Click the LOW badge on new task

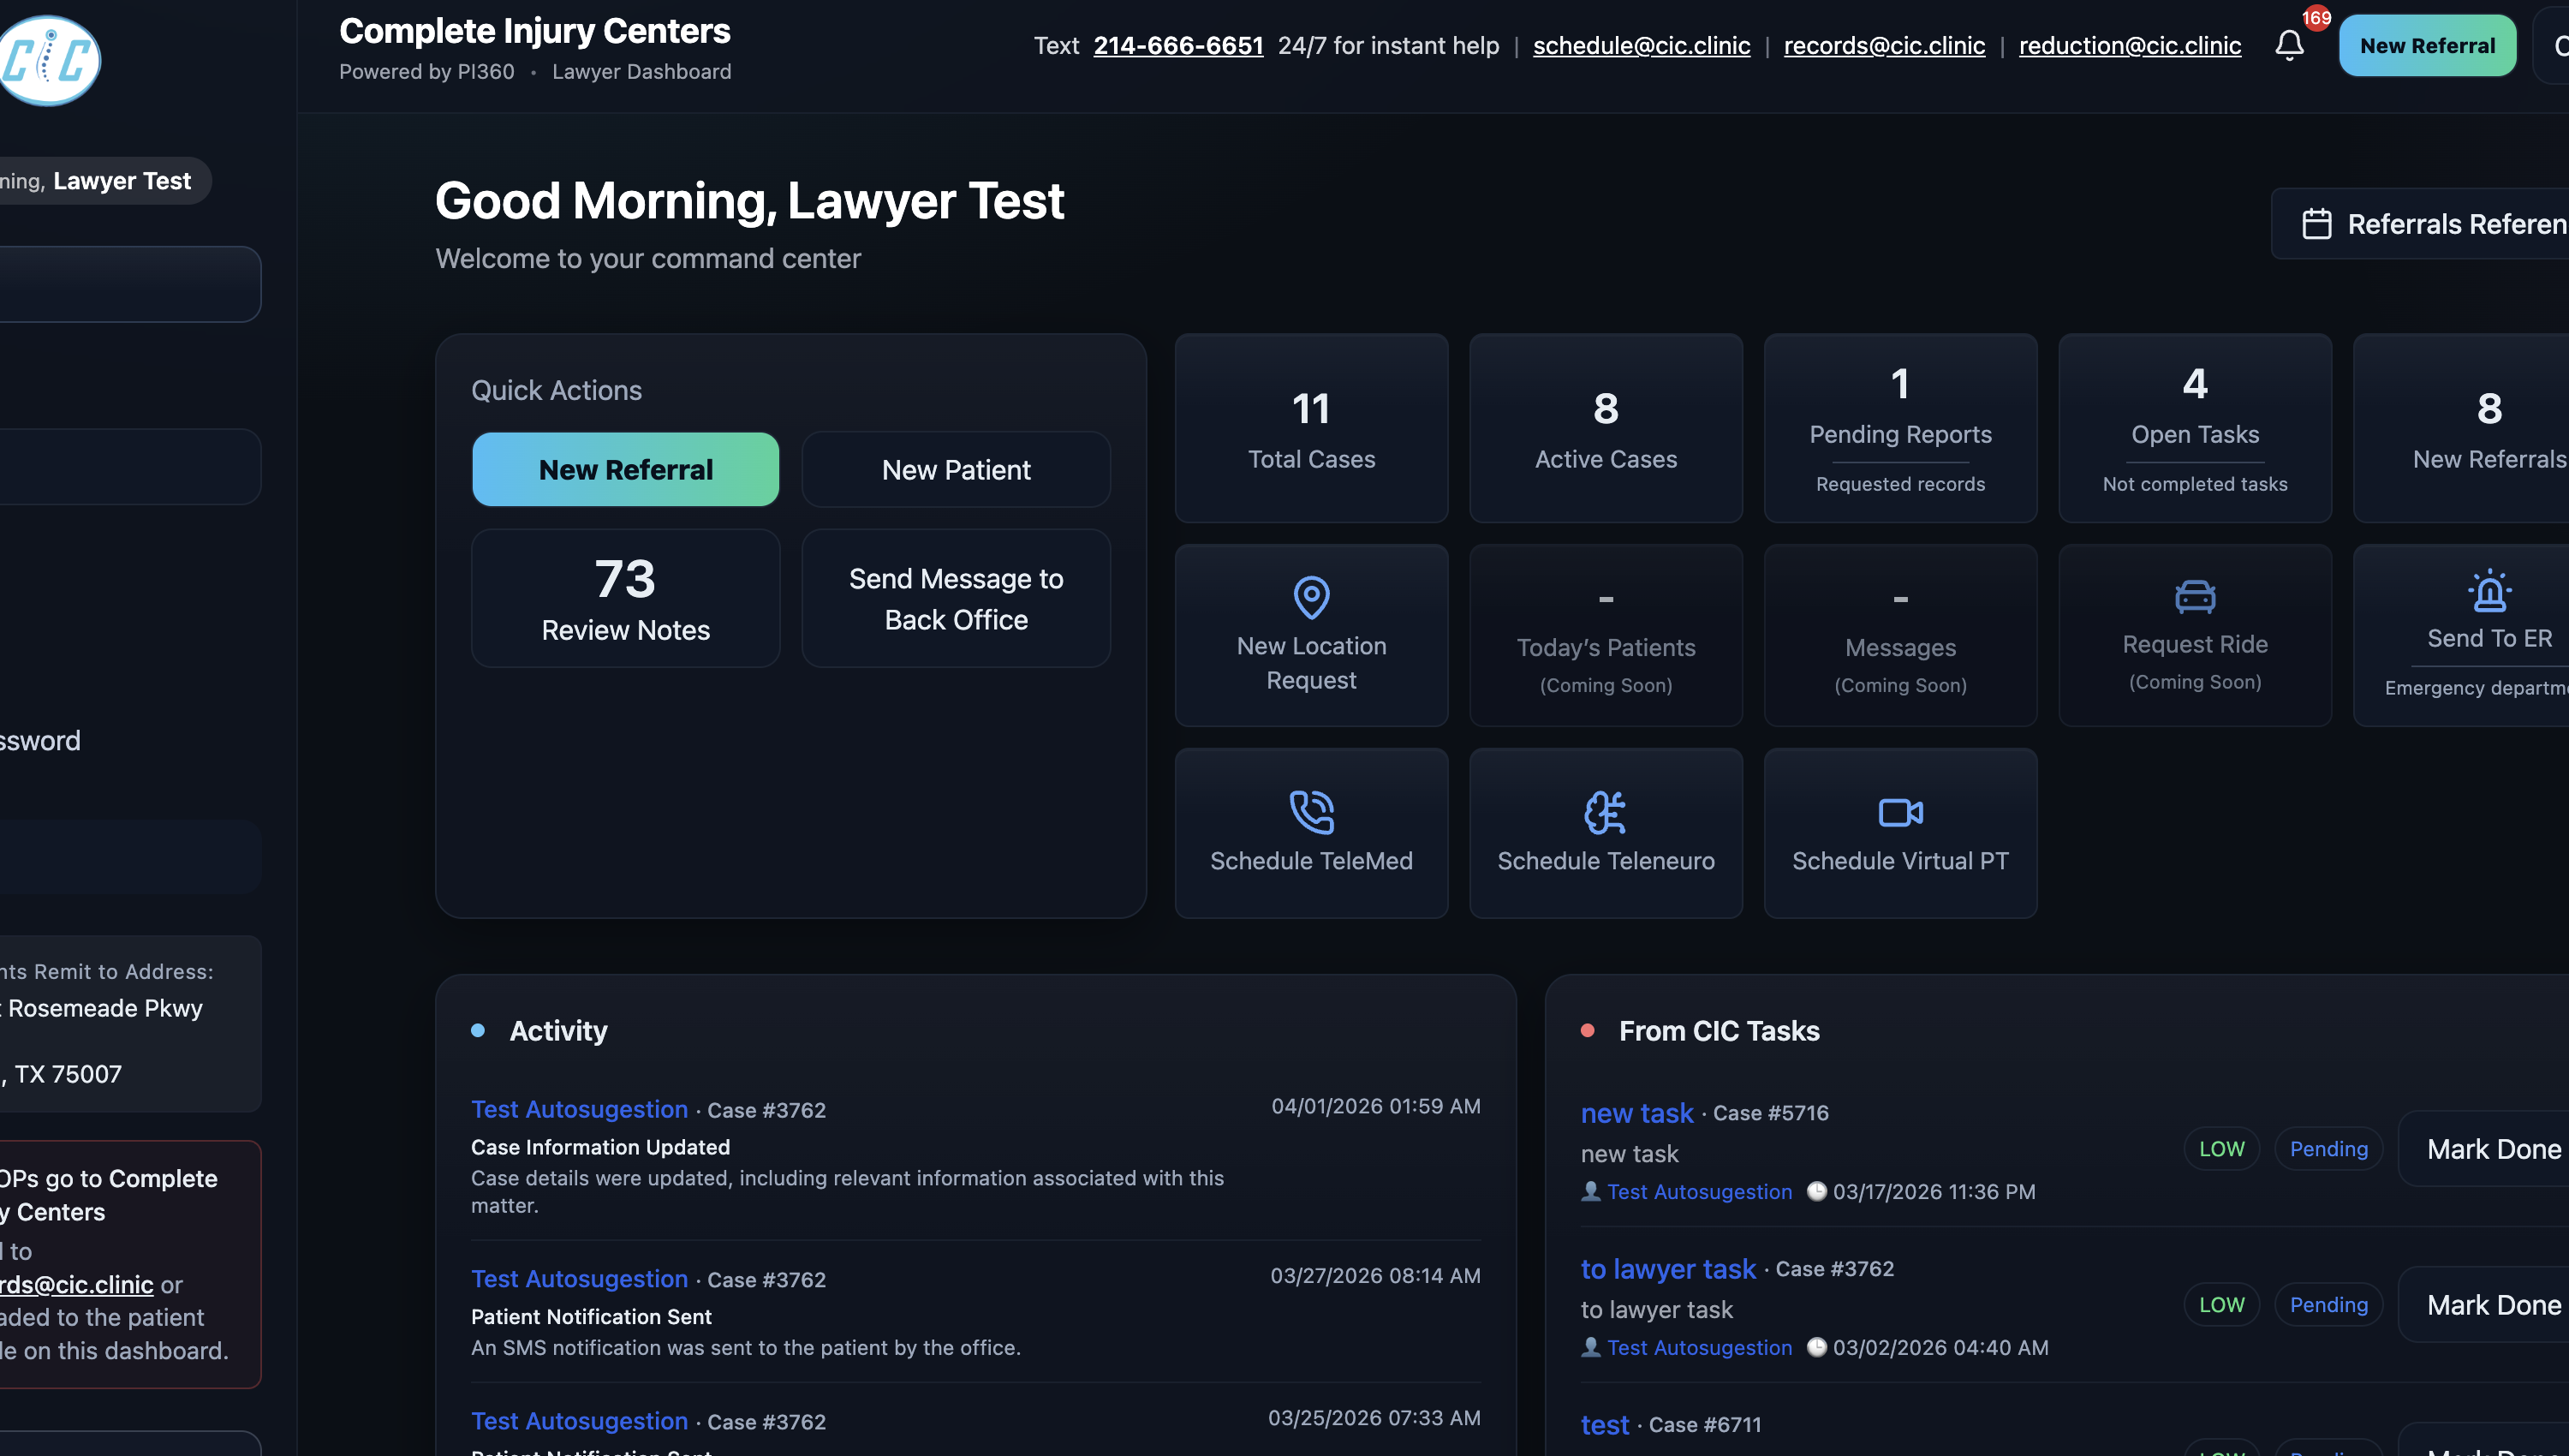(x=2221, y=1148)
